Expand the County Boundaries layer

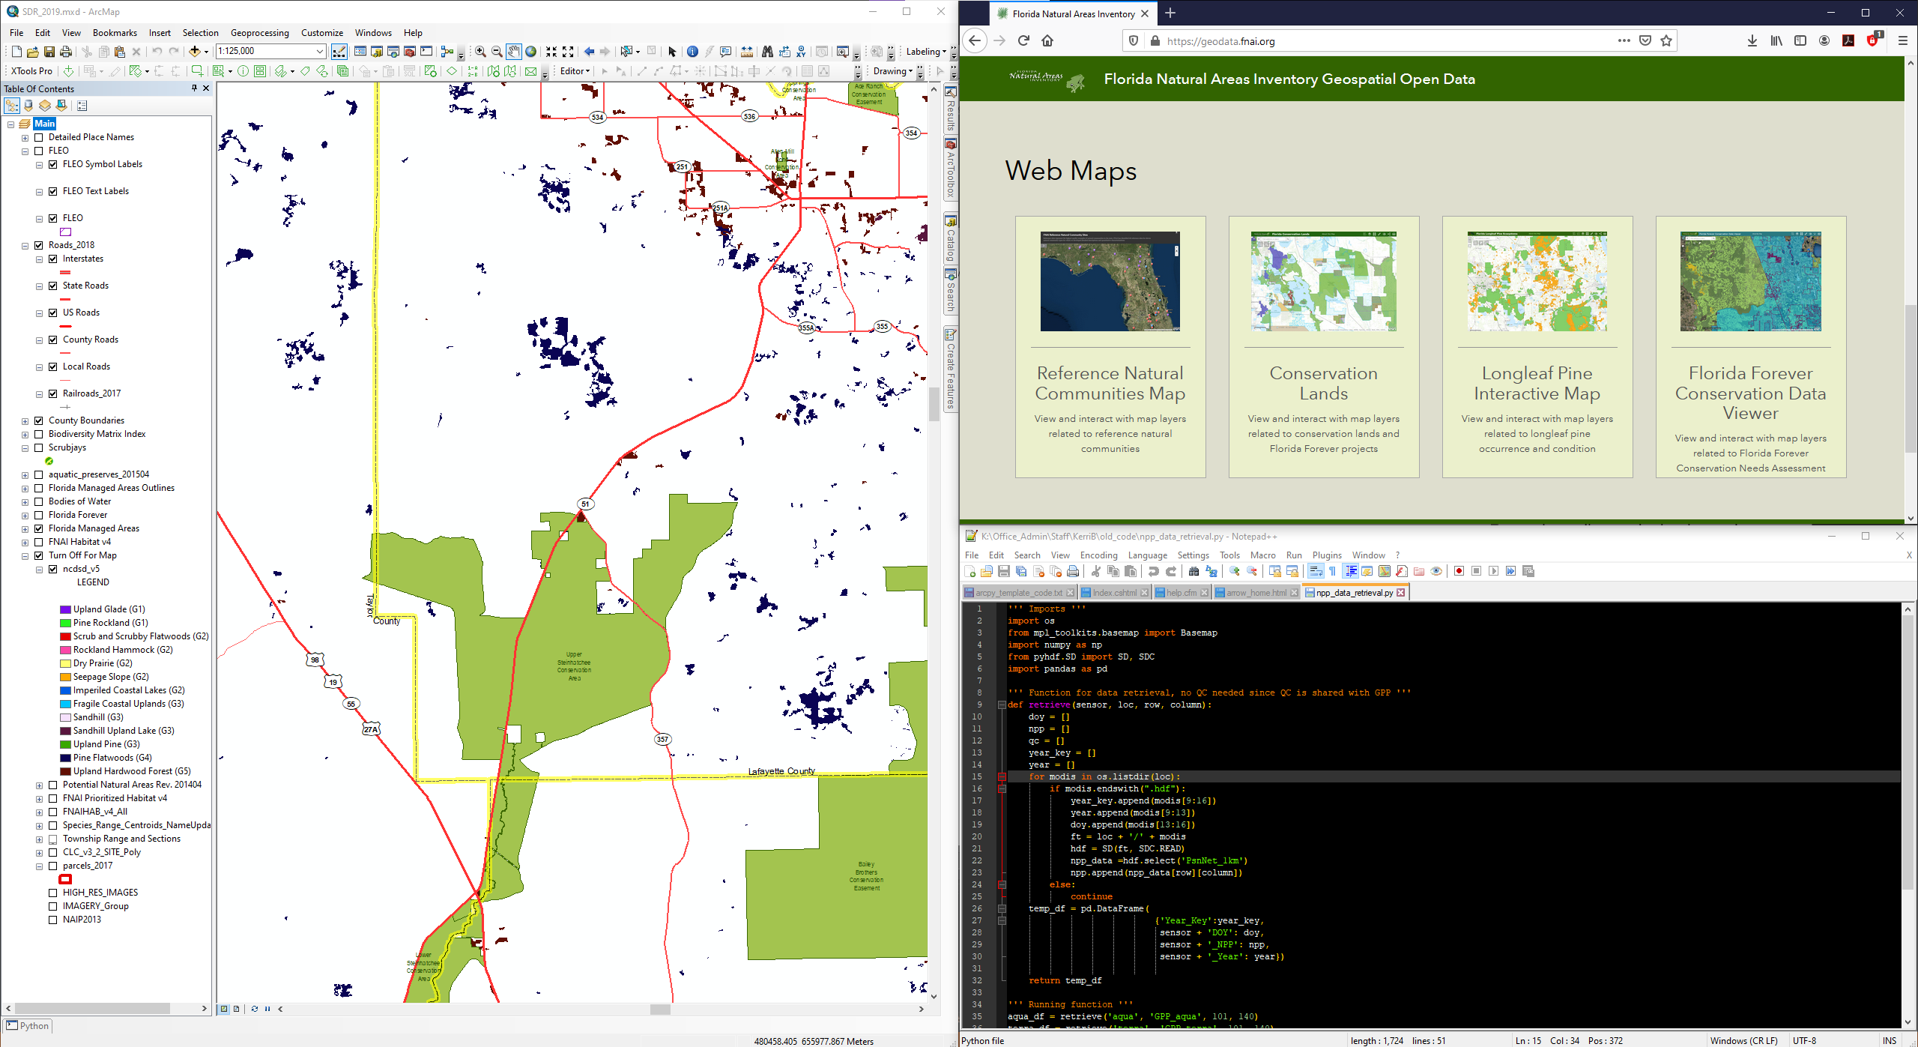click(x=25, y=420)
